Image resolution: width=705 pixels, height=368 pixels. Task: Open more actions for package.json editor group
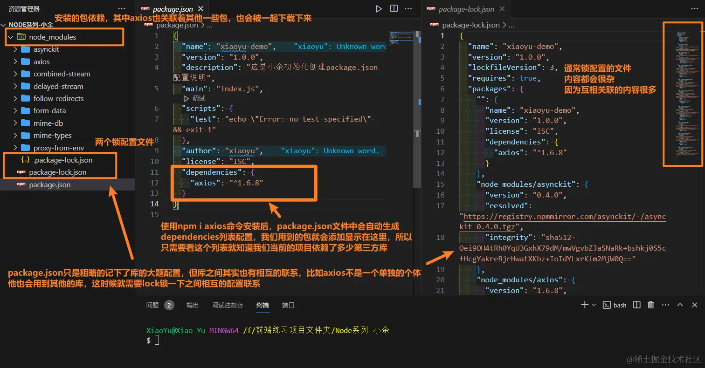click(x=409, y=9)
